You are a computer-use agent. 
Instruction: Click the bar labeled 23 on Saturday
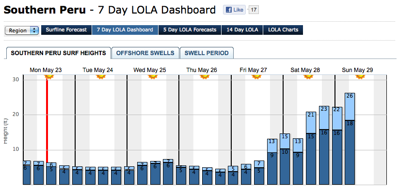[324, 145]
